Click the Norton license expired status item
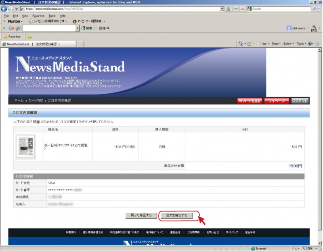The height and width of the screenshot is (251, 323). 48,21
